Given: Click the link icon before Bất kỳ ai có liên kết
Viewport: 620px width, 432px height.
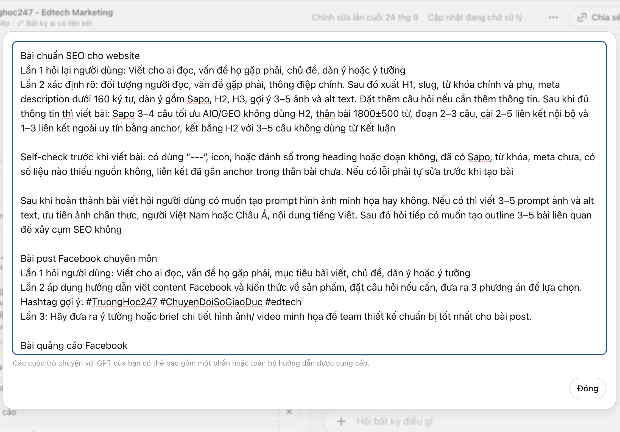Looking at the screenshot, I should (x=20, y=24).
